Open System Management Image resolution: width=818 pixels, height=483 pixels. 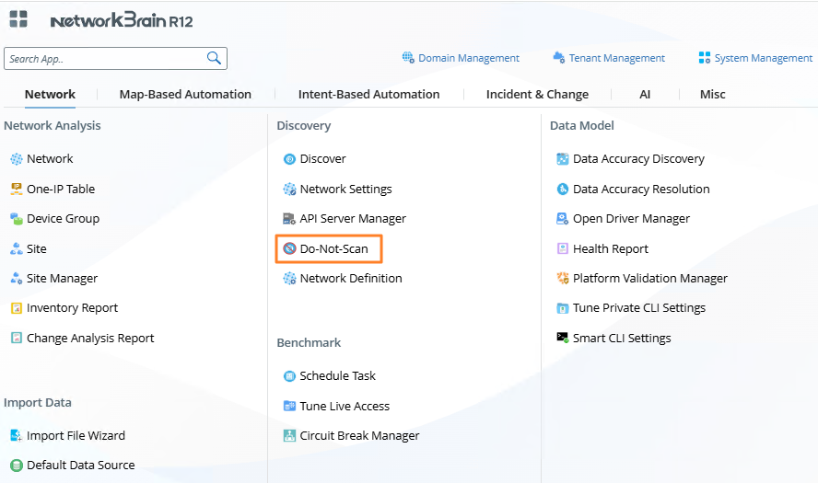pos(763,58)
